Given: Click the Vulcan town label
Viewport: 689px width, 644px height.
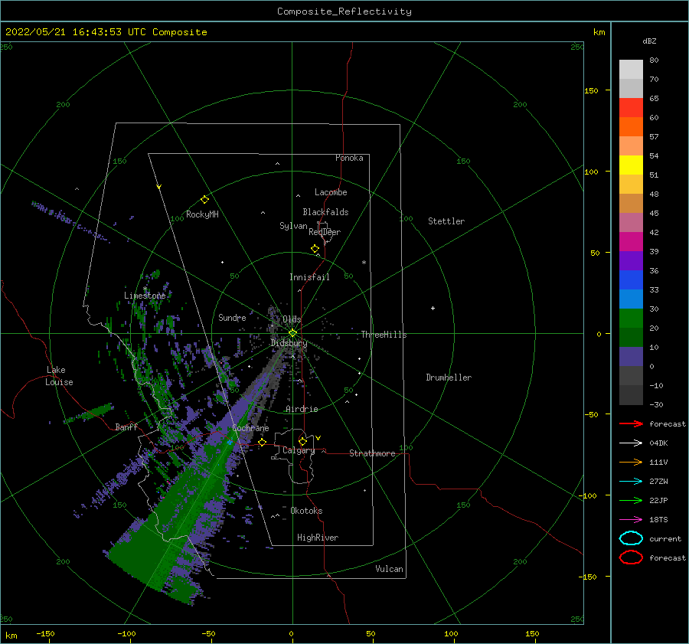Looking at the screenshot, I should (x=390, y=569).
